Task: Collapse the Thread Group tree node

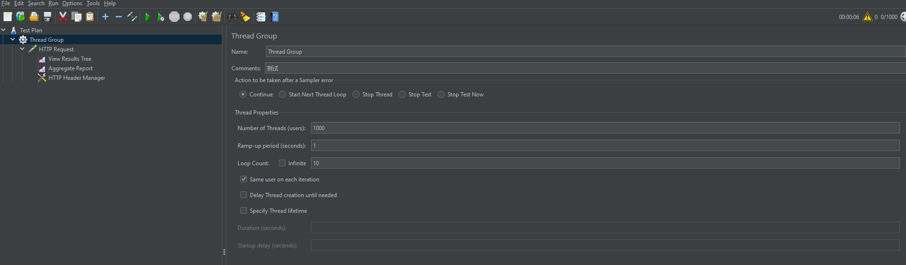Action: [13, 39]
